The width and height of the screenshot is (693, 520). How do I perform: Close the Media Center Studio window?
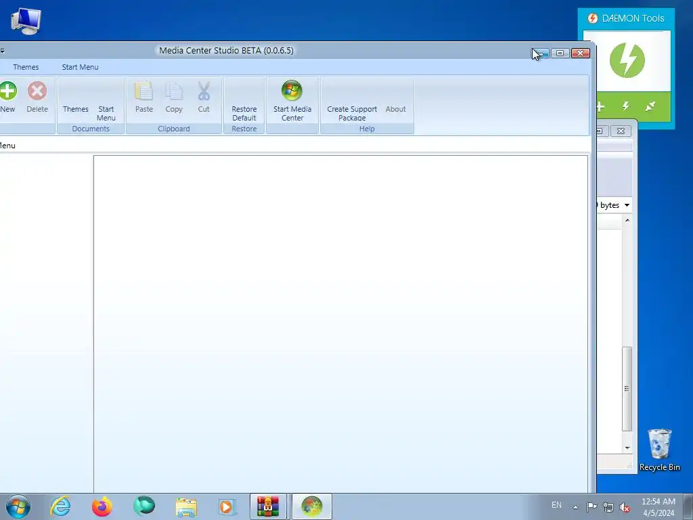580,53
